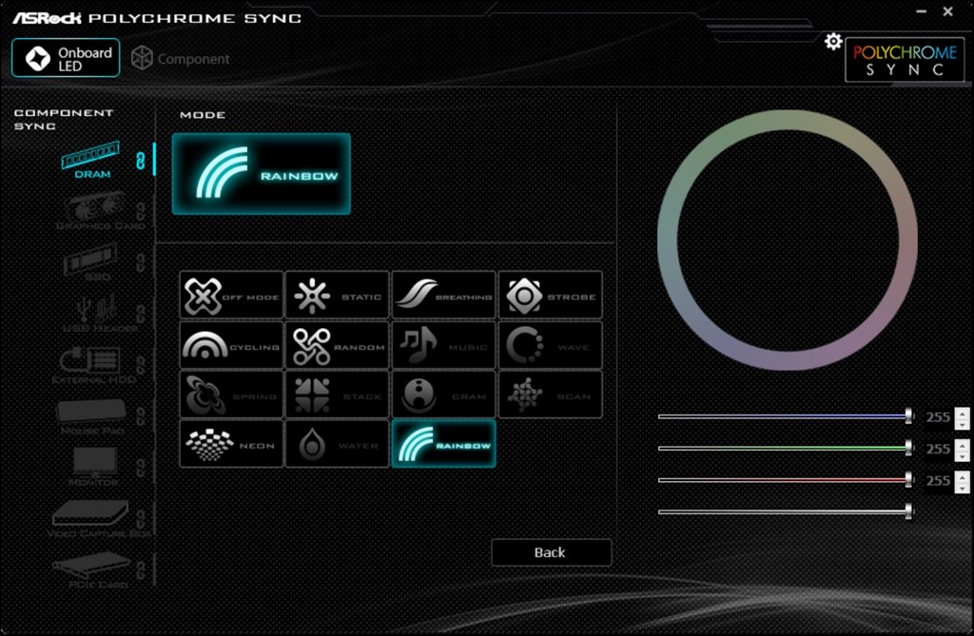
Task: Choose the Wave lighting mode
Action: 551,345
